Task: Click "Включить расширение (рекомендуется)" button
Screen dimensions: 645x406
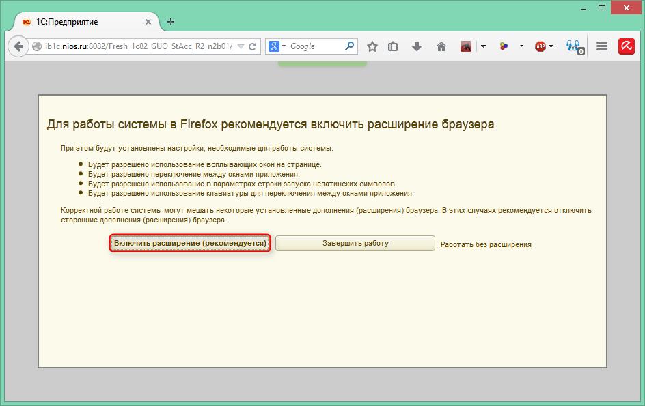Action: pos(190,244)
